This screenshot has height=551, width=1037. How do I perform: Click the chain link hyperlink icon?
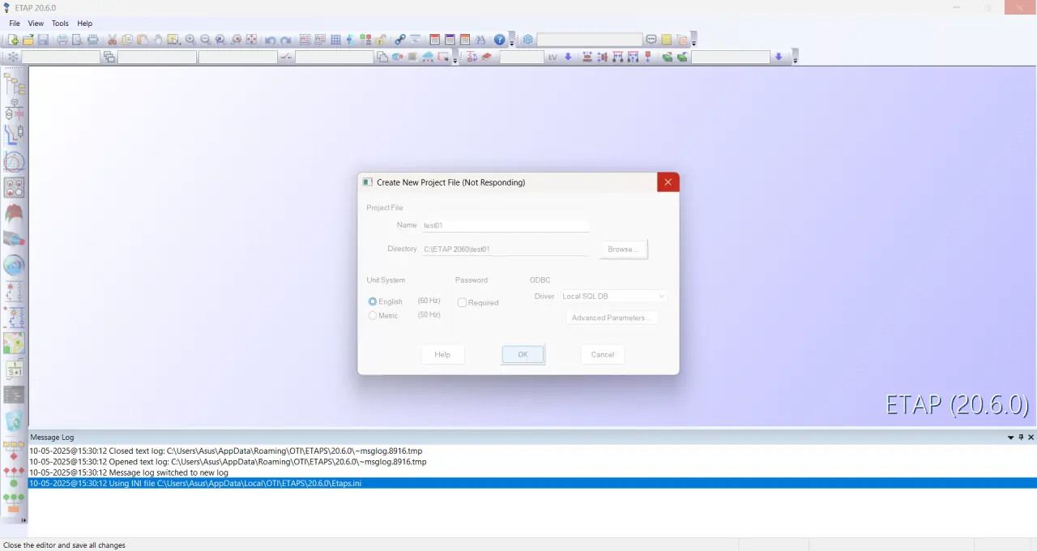pos(400,40)
